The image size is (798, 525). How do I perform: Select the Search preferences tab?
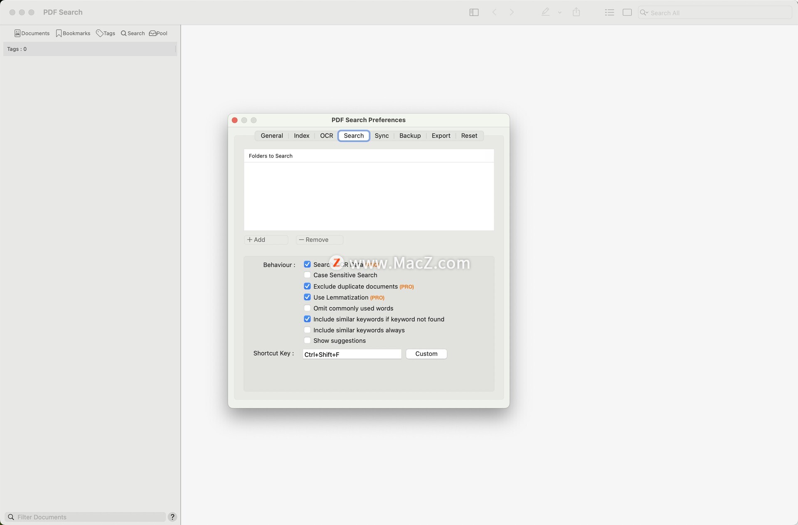pyautogui.click(x=354, y=136)
